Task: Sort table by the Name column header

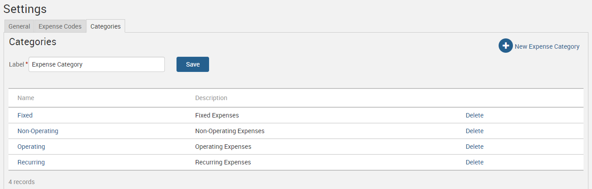Action: pyautogui.click(x=26, y=98)
